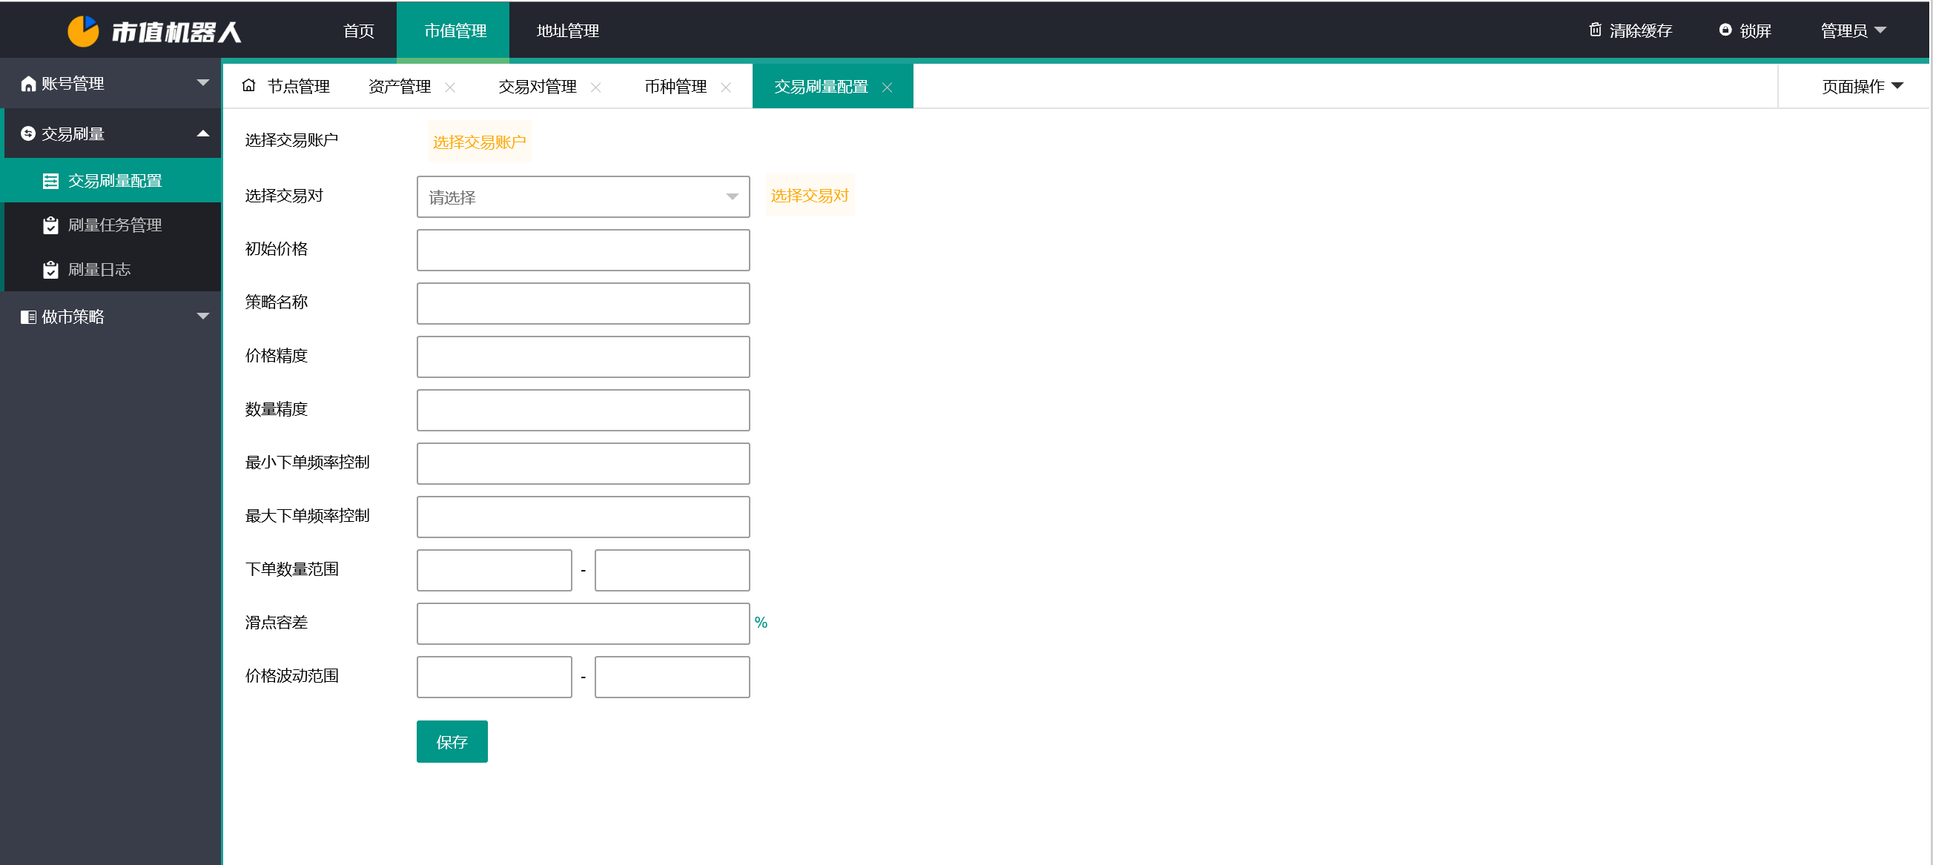Viewport: 1933px width, 865px height.
Task: Click the clipboard icon beside 刷量任务管理
Action: pyautogui.click(x=51, y=225)
